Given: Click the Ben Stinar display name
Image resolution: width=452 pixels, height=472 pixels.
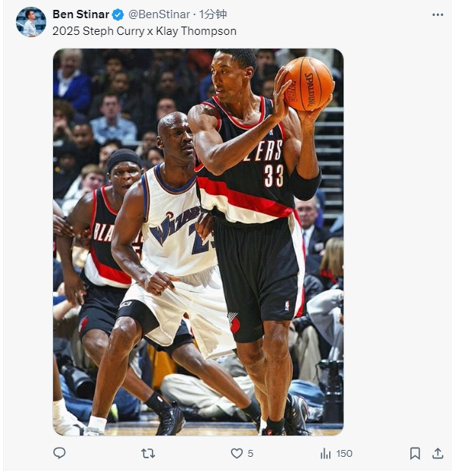Looking at the screenshot, I should [x=80, y=14].
